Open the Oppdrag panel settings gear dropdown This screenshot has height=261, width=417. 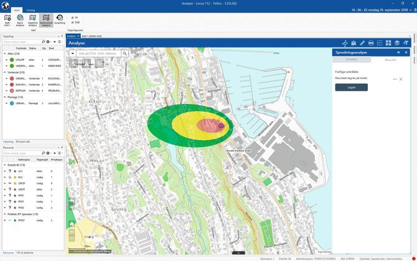pyautogui.click(x=49, y=42)
